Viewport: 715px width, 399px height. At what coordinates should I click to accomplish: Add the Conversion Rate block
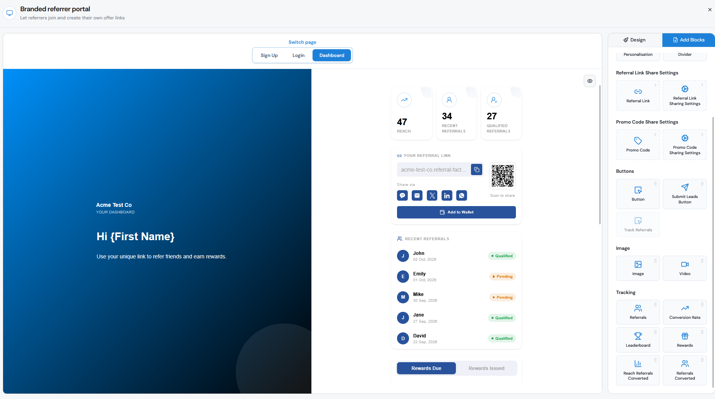(x=685, y=312)
